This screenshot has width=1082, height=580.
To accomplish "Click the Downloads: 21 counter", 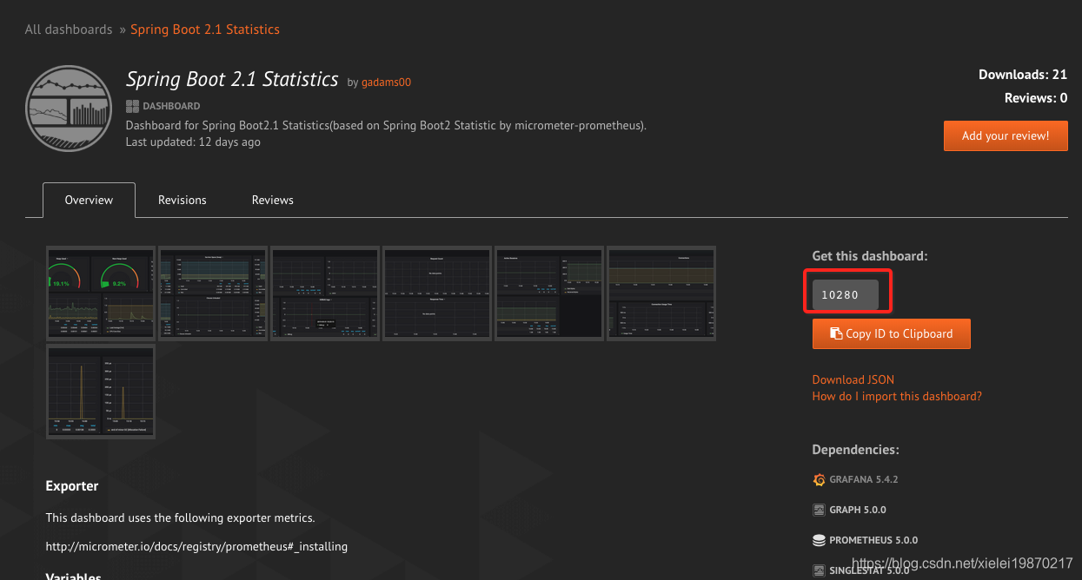I will (x=1023, y=75).
